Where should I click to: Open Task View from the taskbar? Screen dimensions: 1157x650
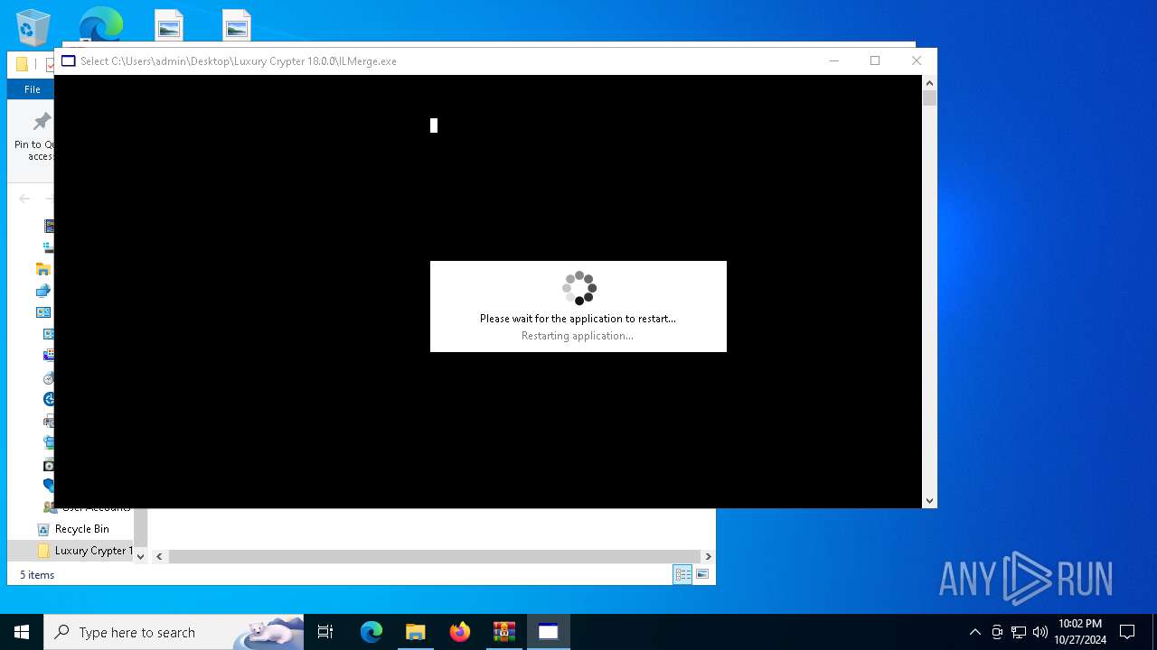click(325, 632)
